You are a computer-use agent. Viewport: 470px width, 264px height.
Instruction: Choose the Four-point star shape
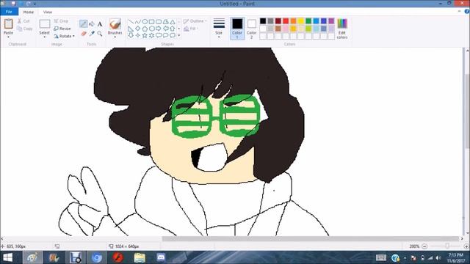click(138, 35)
